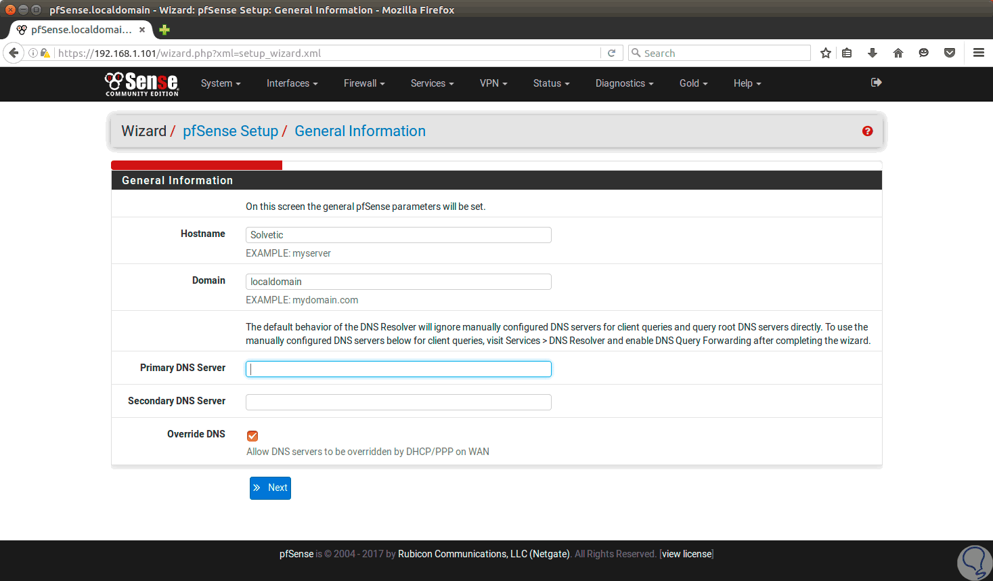Open the General Information breadcrumb link
The width and height of the screenshot is (993, 581).
[x=360, y=131]
